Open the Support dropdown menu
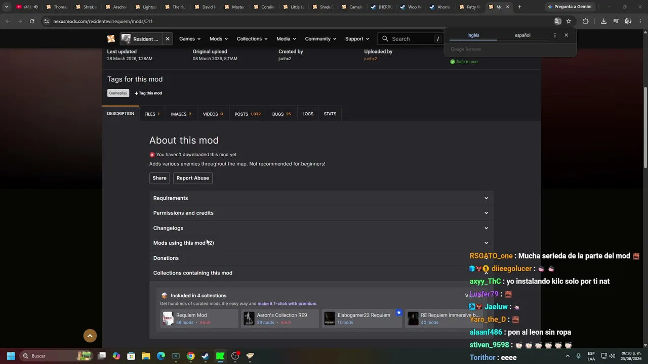 [357, 39]
